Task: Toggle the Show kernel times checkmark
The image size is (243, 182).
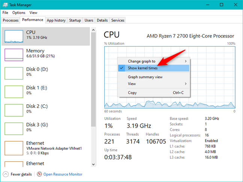Action: click(121, 68)
